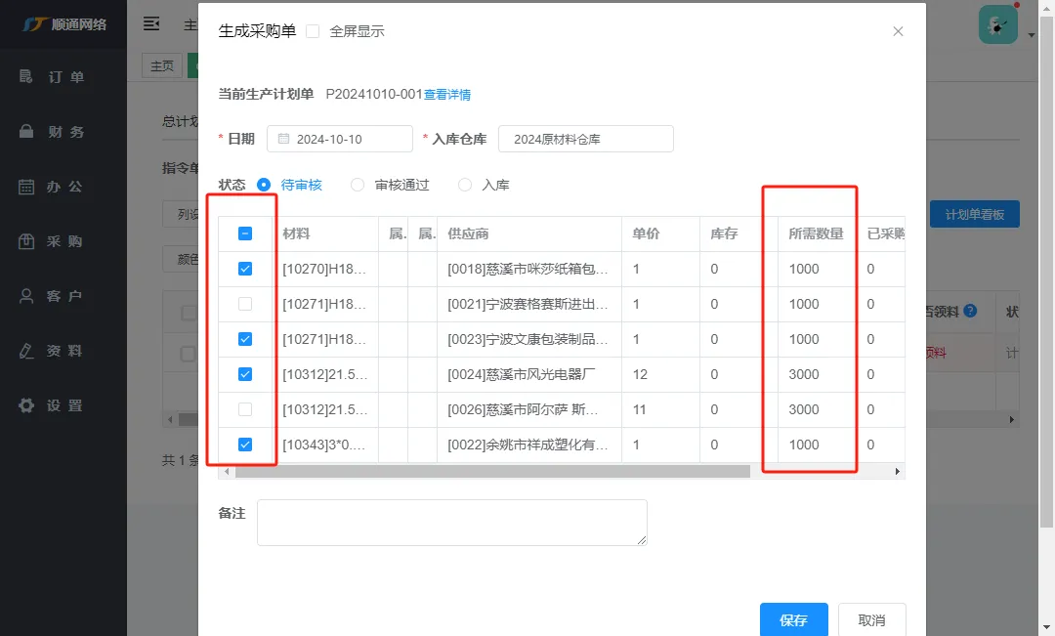
Task: Switch to the 主页 tab
Action: pyautogui.click(x=162, y=66)
